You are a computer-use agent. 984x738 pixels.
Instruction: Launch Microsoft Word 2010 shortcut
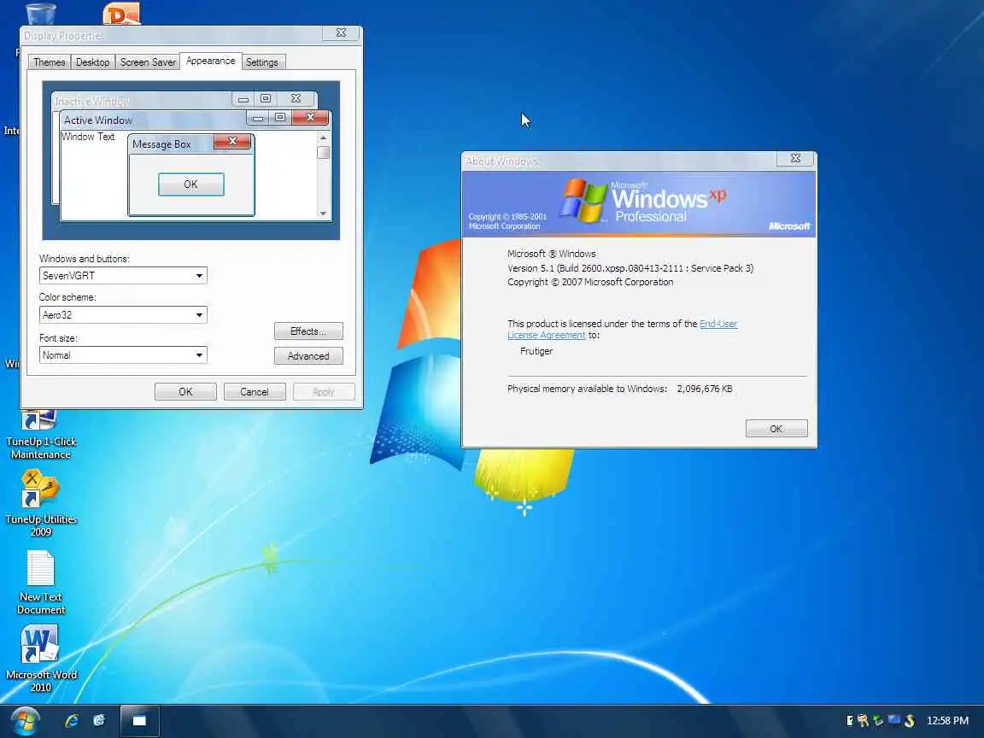41,659
